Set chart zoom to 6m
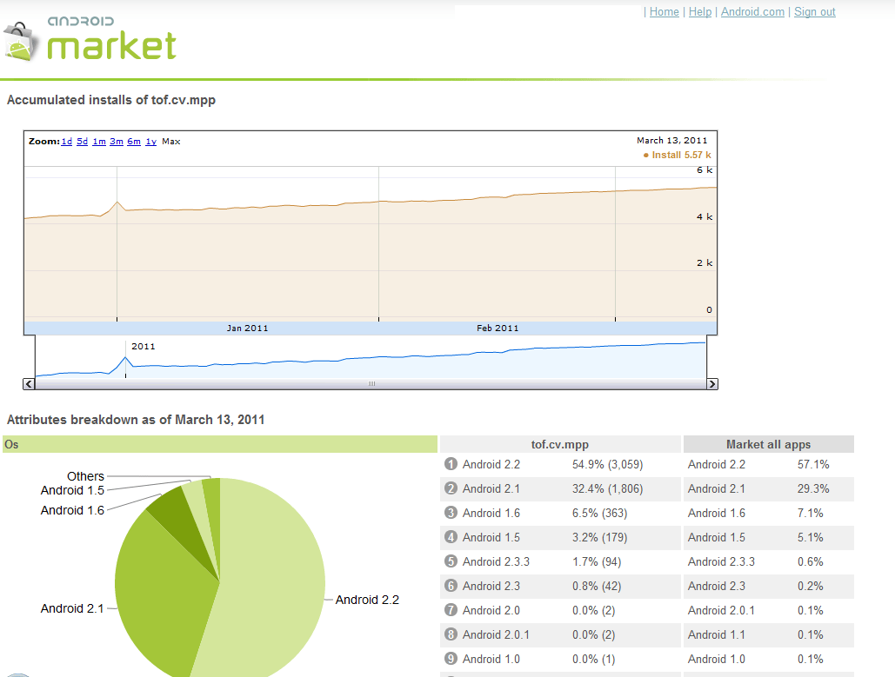This screenshot has height=677, width=895. pyautogui.click(x=134, y=142)
